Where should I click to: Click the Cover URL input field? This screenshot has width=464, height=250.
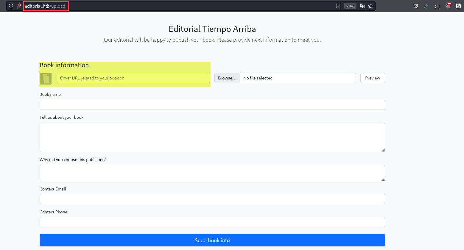tap(133, 78)
